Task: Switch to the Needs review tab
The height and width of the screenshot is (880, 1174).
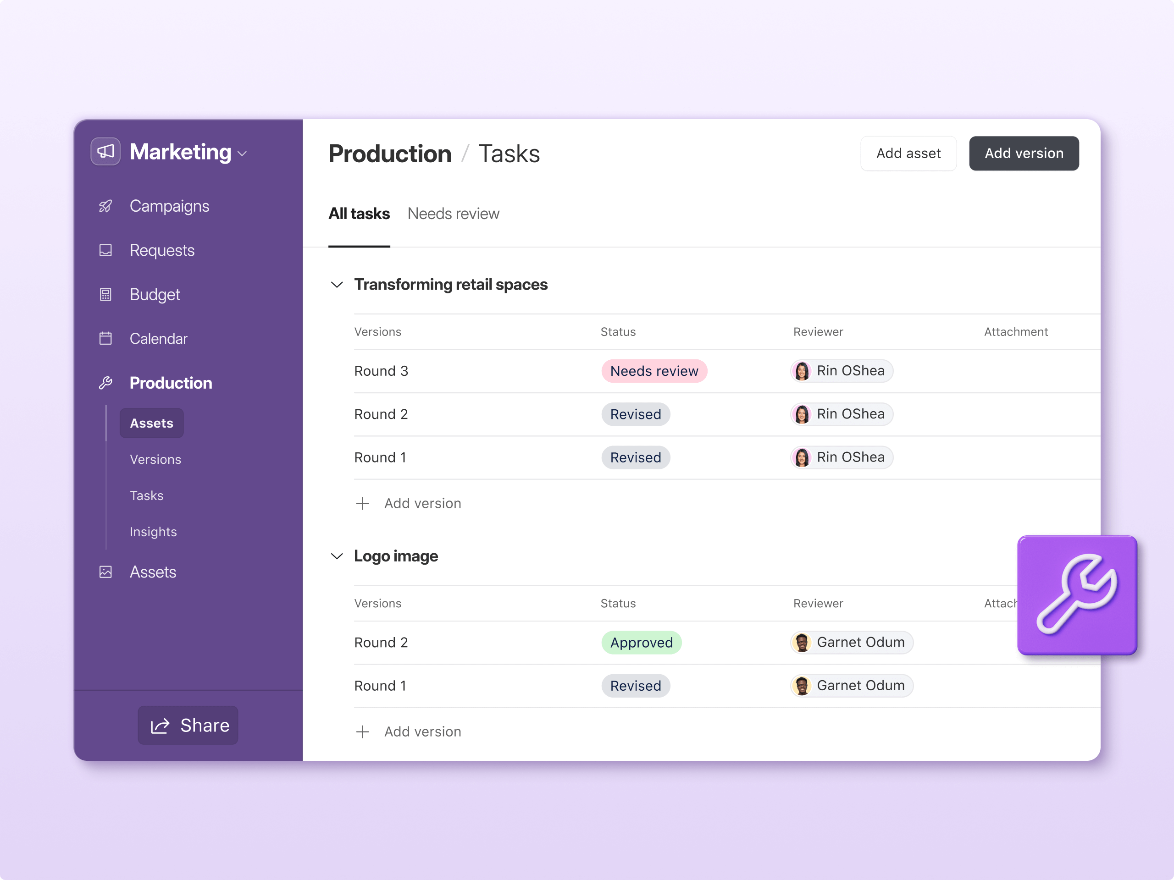Action: [x=453, y=214]
